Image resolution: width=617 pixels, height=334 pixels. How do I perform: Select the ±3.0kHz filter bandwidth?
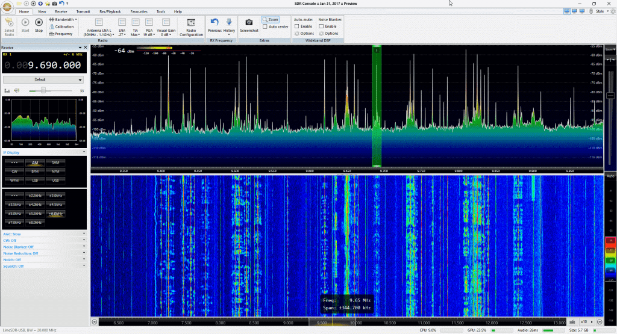click(55, 196)
